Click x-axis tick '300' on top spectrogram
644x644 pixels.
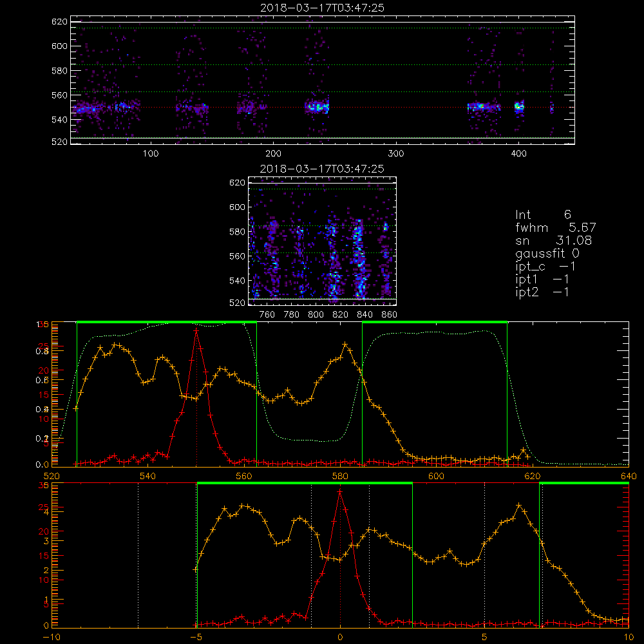[x=396, y=154]
